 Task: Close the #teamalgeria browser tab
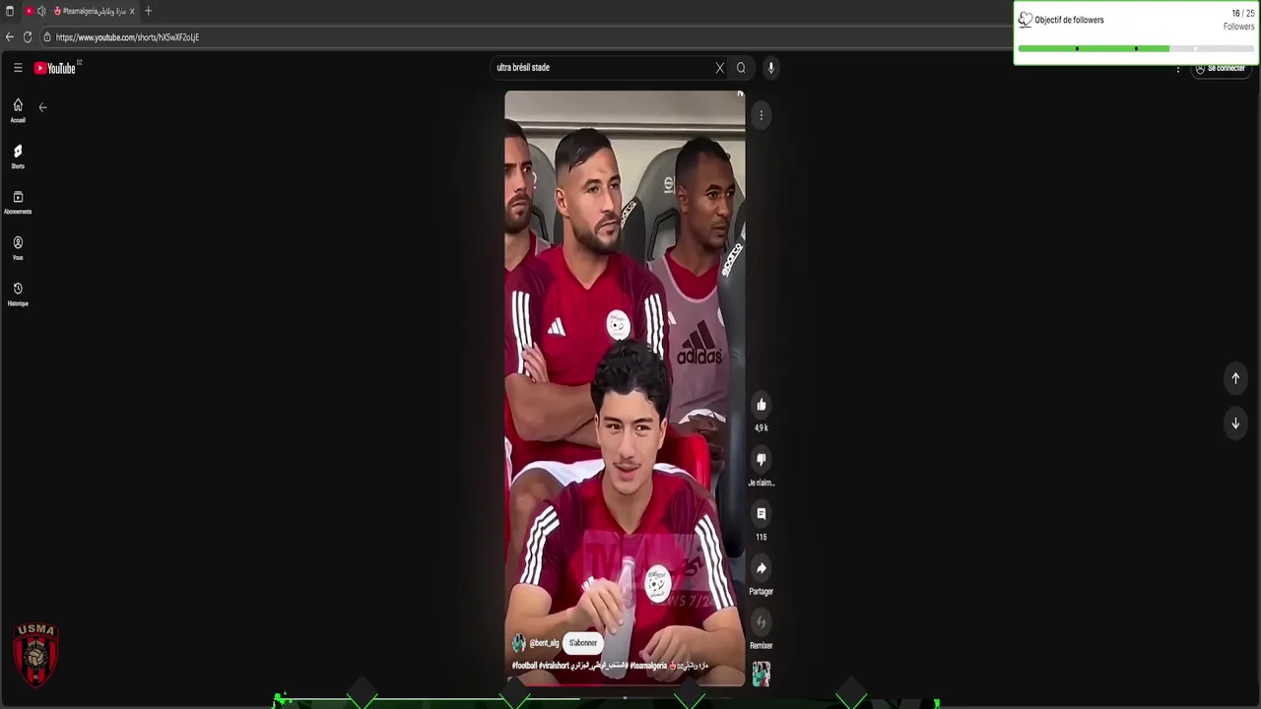click(x=132, y=11)
